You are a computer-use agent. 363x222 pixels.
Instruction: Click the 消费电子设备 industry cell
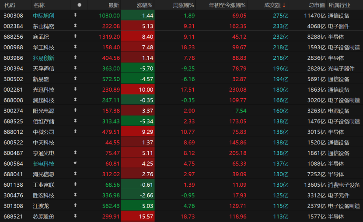point(344,185)
